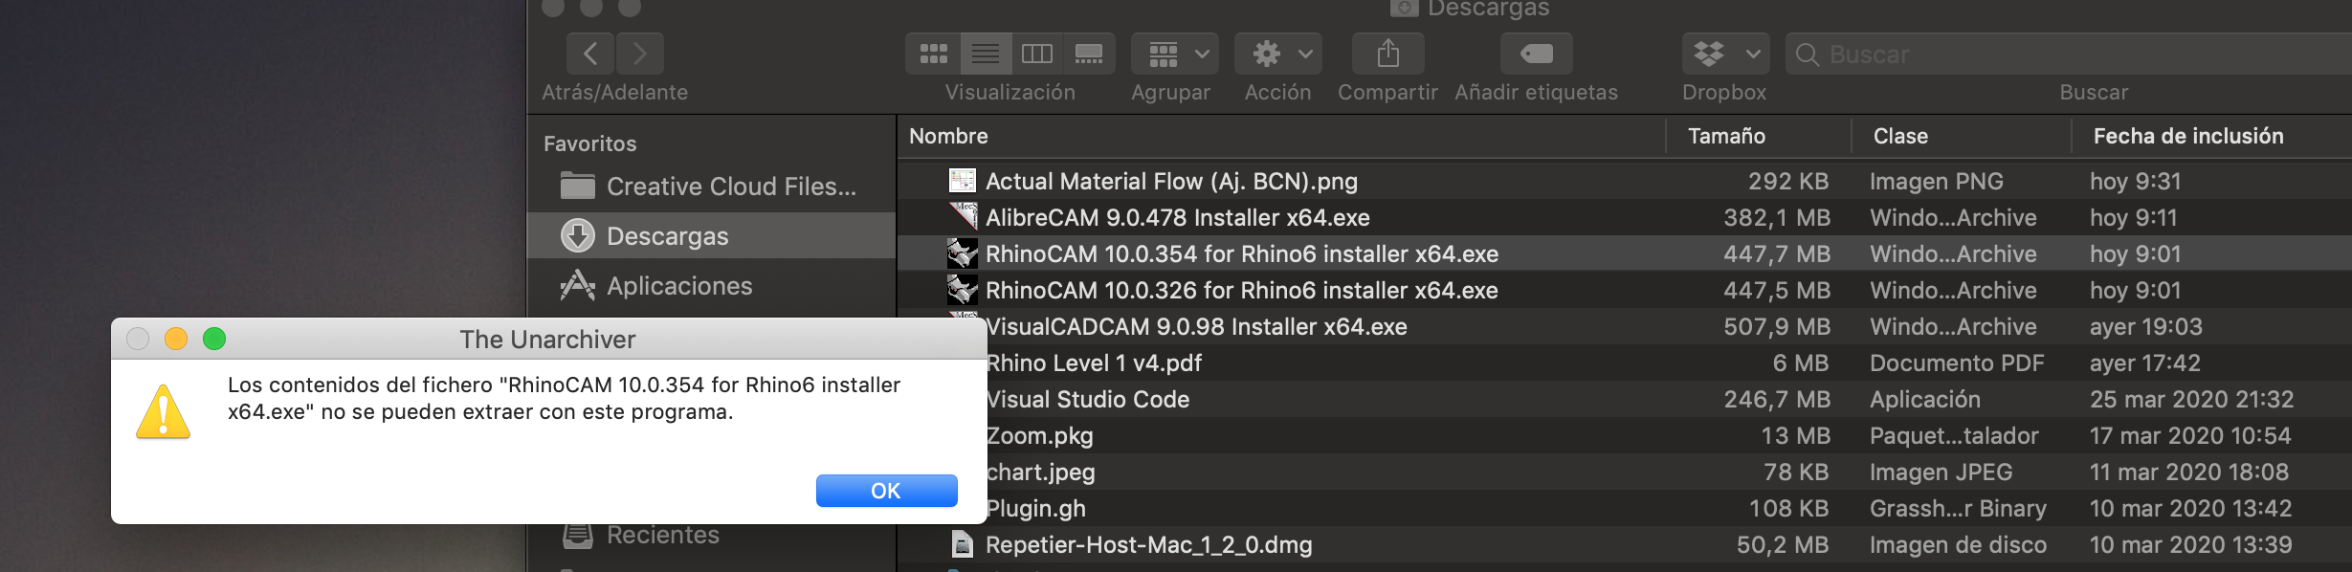The height and width of the screenshot is (572, 2352).
Task: Select Actual Material Flow (Aj. BCN).png
Action: pos(1625,181)
